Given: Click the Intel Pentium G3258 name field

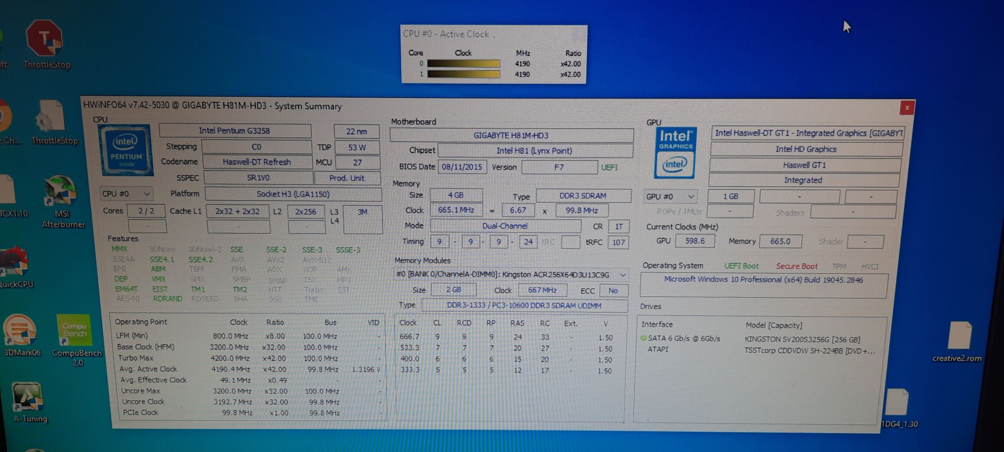Looking at the screenshot, I should pos(235,131).
